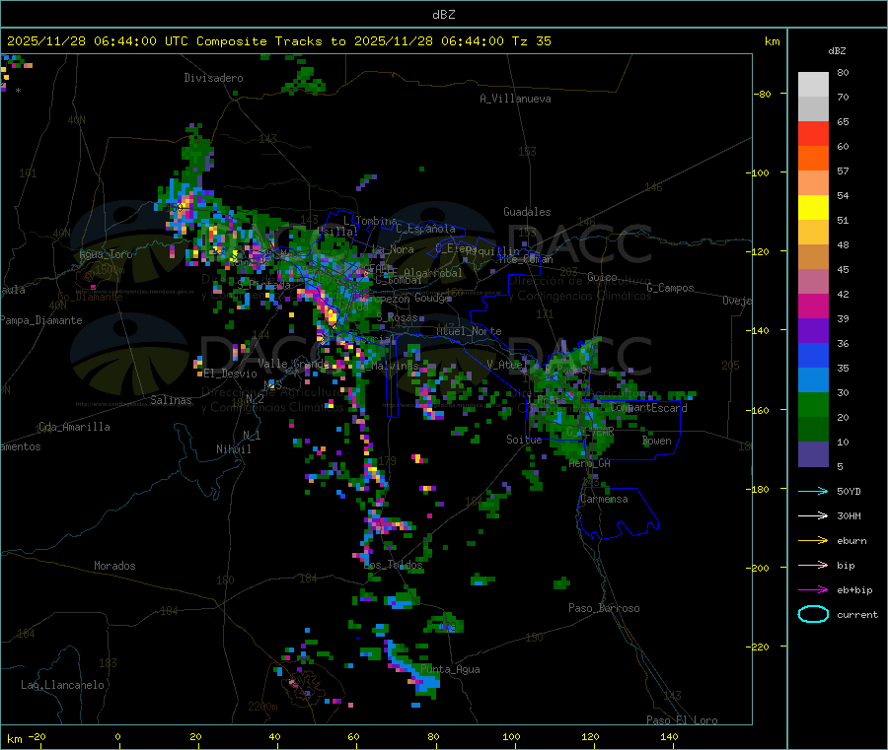
Task: Click the Divisadero map label
Action: click(213, 78)
